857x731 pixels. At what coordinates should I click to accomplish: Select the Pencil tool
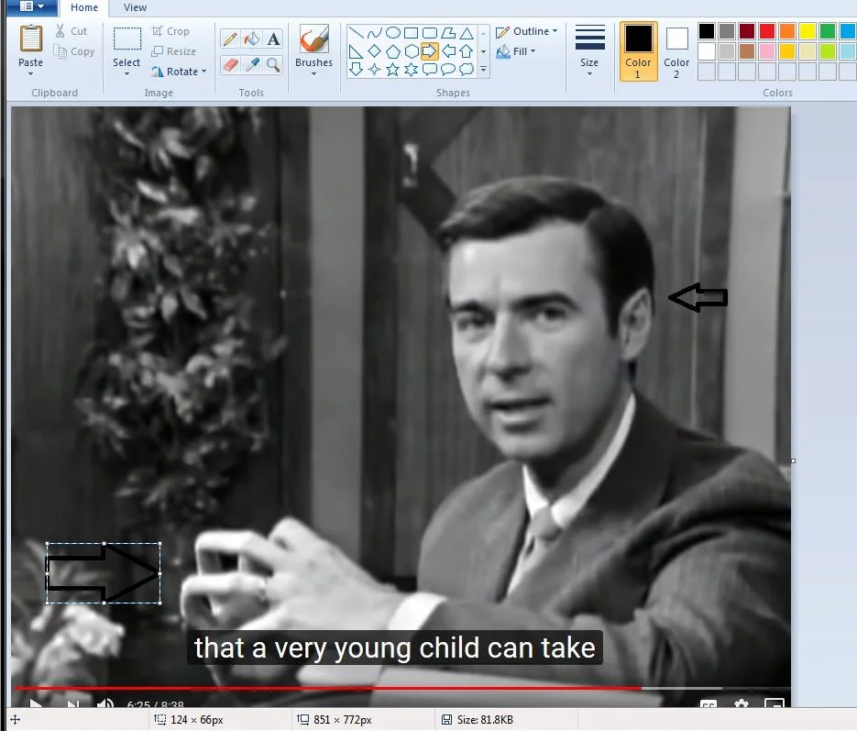click(229, 37)
